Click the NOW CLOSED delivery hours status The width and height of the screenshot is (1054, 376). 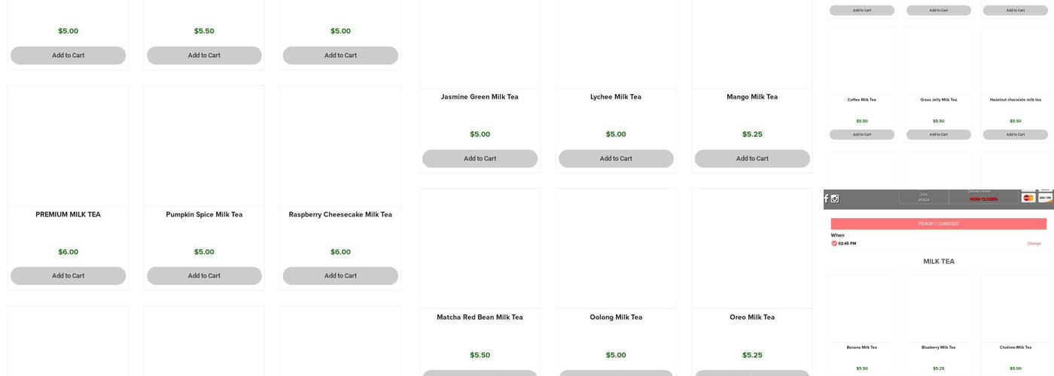click(983, 199)
